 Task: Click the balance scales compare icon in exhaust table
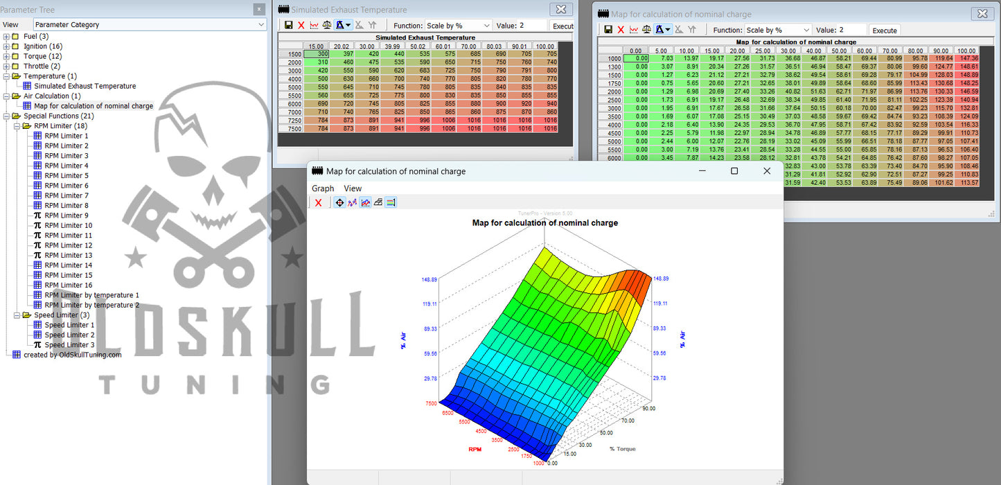(327, 26)
